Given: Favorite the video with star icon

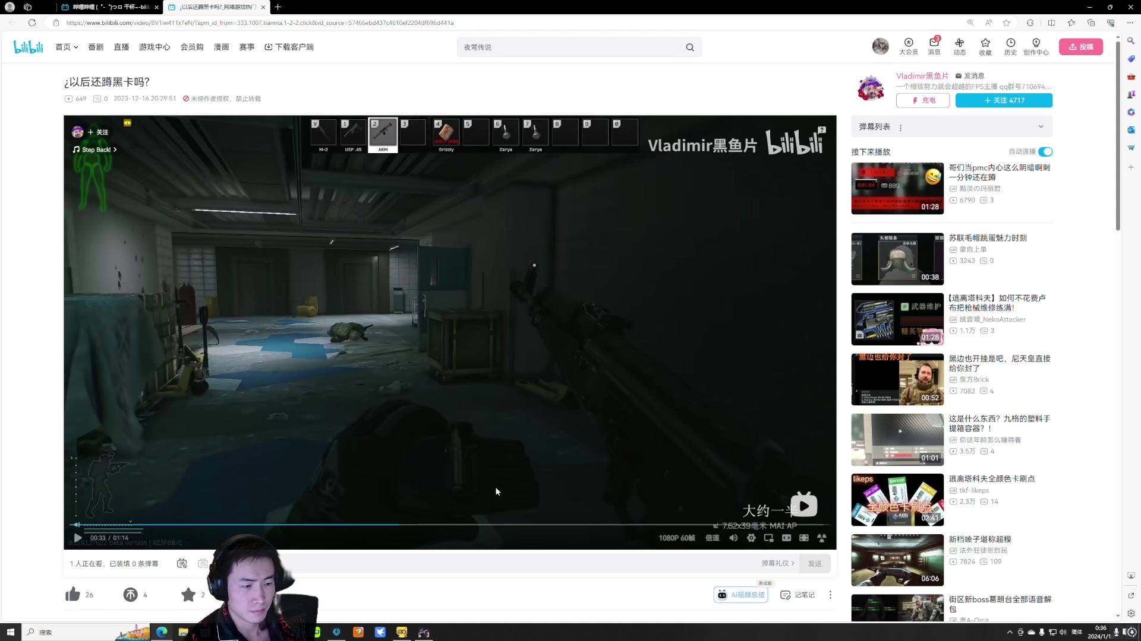Looking at the screenshot, I should 188,594.
